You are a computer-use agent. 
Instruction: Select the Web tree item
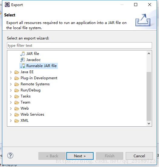(x=25, y=108)
